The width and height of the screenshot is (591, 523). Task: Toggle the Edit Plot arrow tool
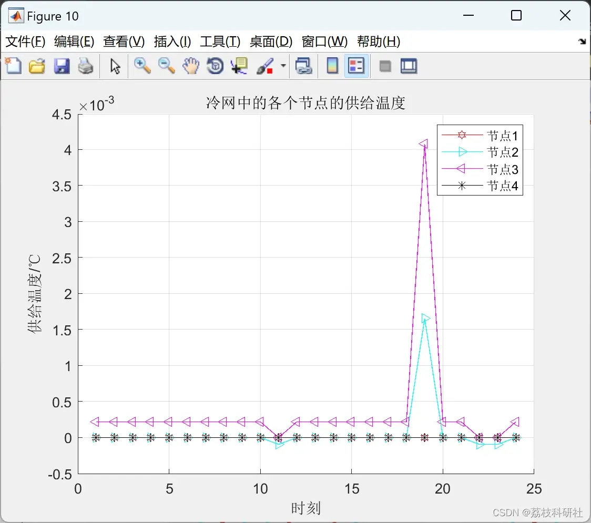click(x=115, y=66)
